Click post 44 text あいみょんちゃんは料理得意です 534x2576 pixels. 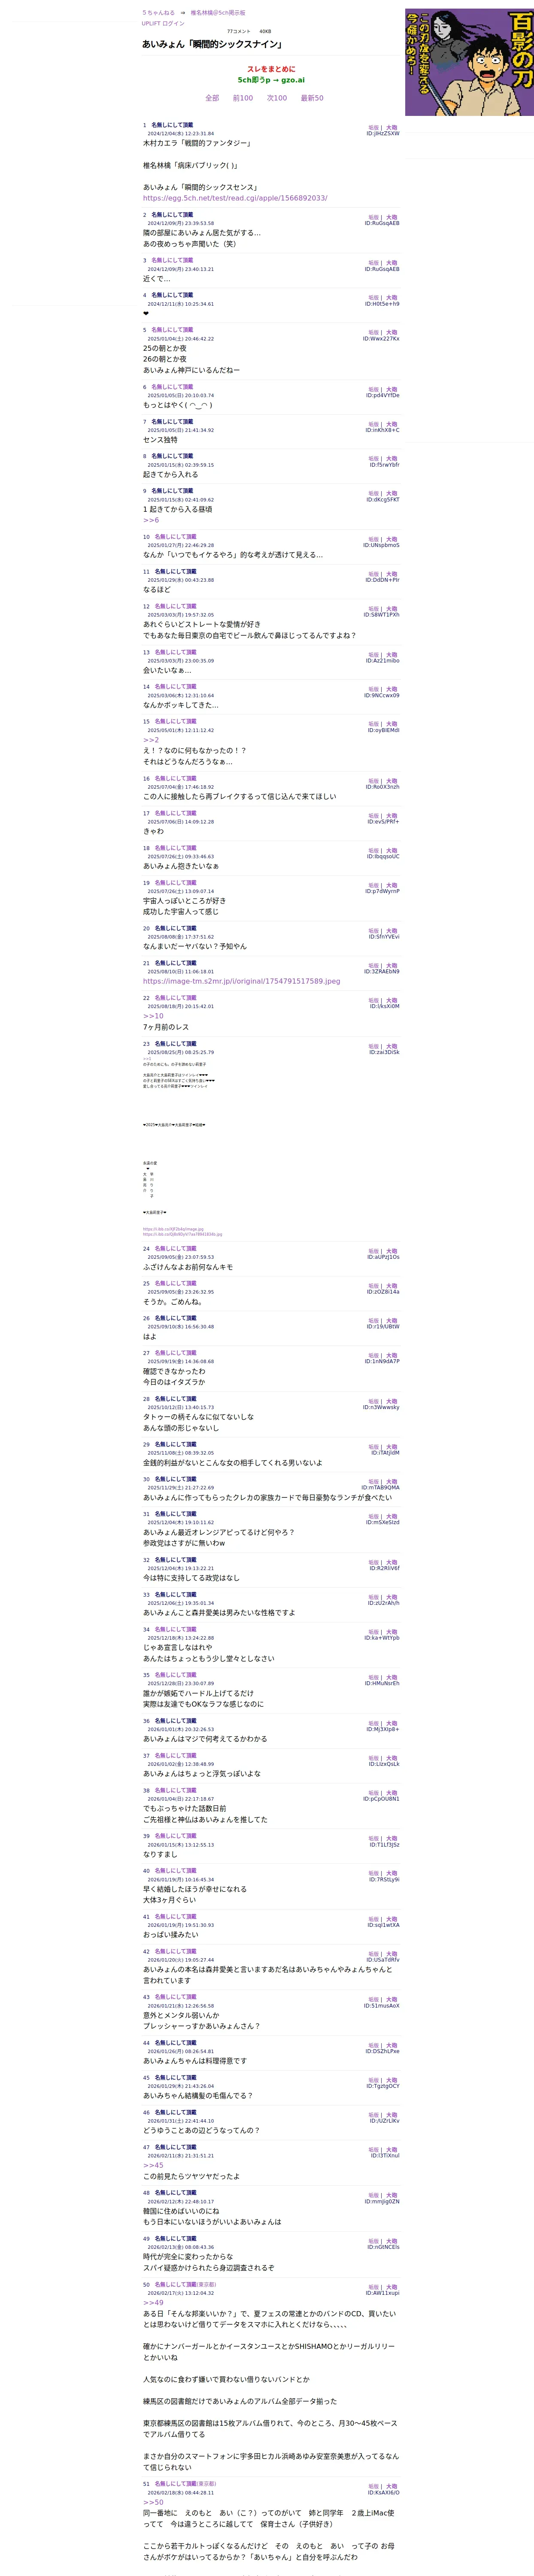pos(194,2061)
